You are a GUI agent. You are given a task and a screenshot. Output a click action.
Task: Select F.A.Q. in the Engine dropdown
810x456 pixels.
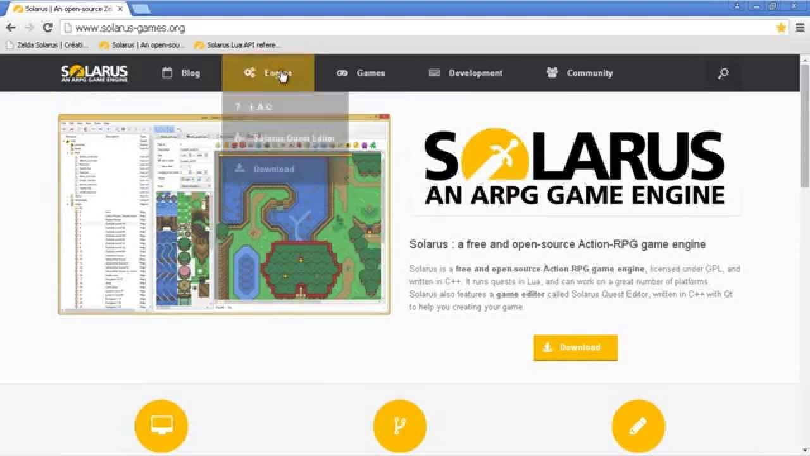click(285, 107)
